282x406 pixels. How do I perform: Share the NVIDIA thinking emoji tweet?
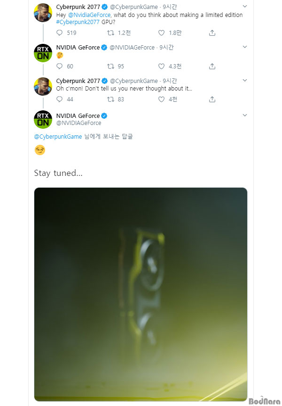[212, 66]
